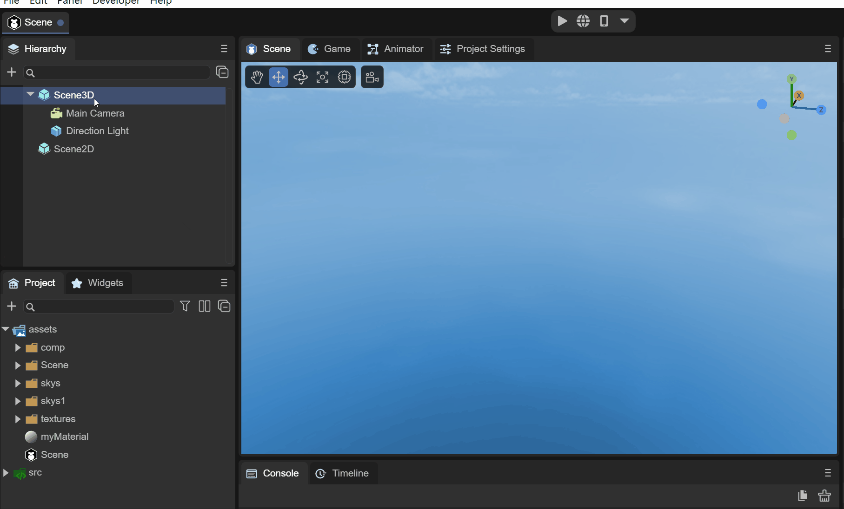Viewport: 844px width, 509px height.
Task: Switch to the Game tab
Action: tap(330, 49)
